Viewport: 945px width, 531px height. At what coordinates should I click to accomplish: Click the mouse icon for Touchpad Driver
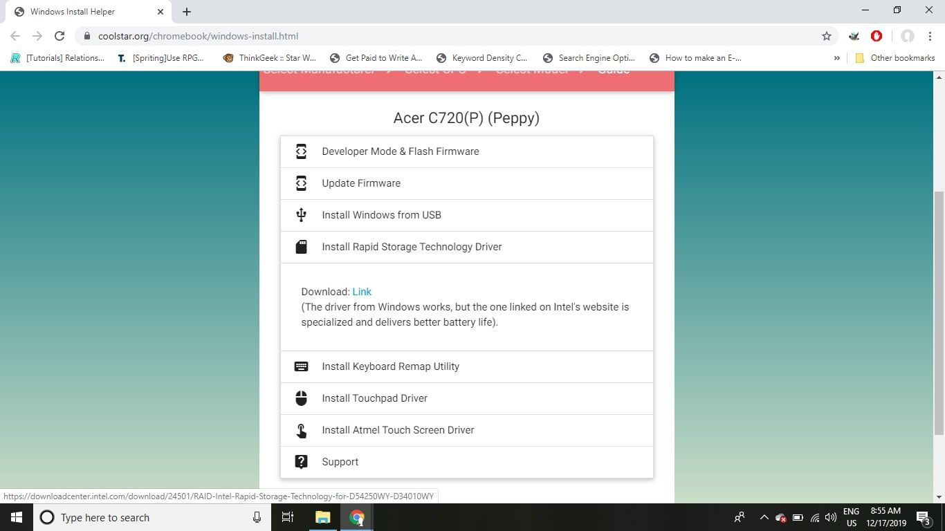point(301,398)
